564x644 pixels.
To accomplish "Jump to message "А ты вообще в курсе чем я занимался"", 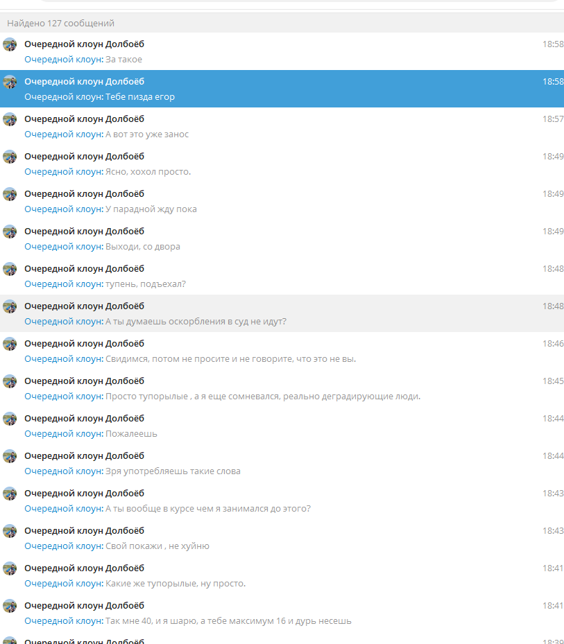I will pos(282,501).
